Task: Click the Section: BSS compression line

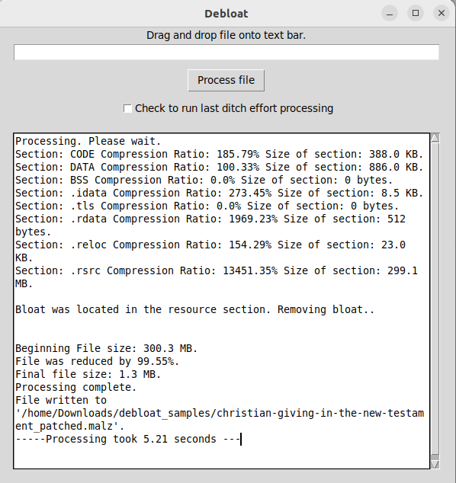Action: [204, 180]
